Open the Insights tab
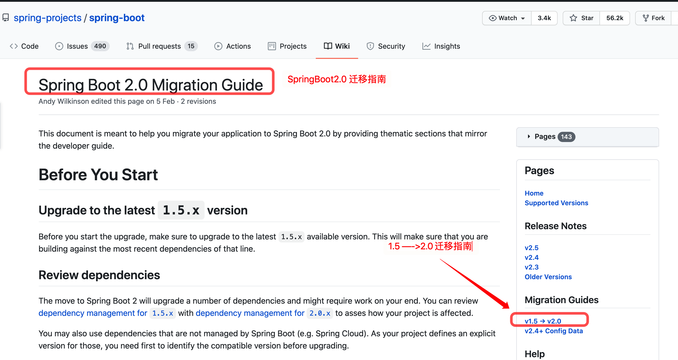This screenshot has width=678, height=360. [x=441, y=46]
